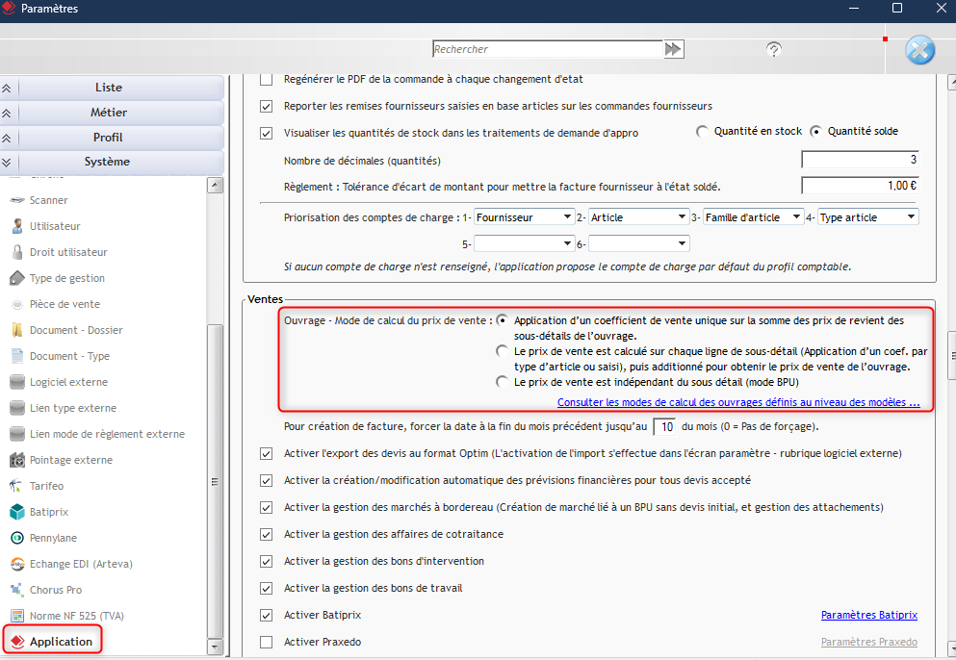This screenshot has width=956, height=660.
Task: Open the Liste section header
Action: point(113,88)
